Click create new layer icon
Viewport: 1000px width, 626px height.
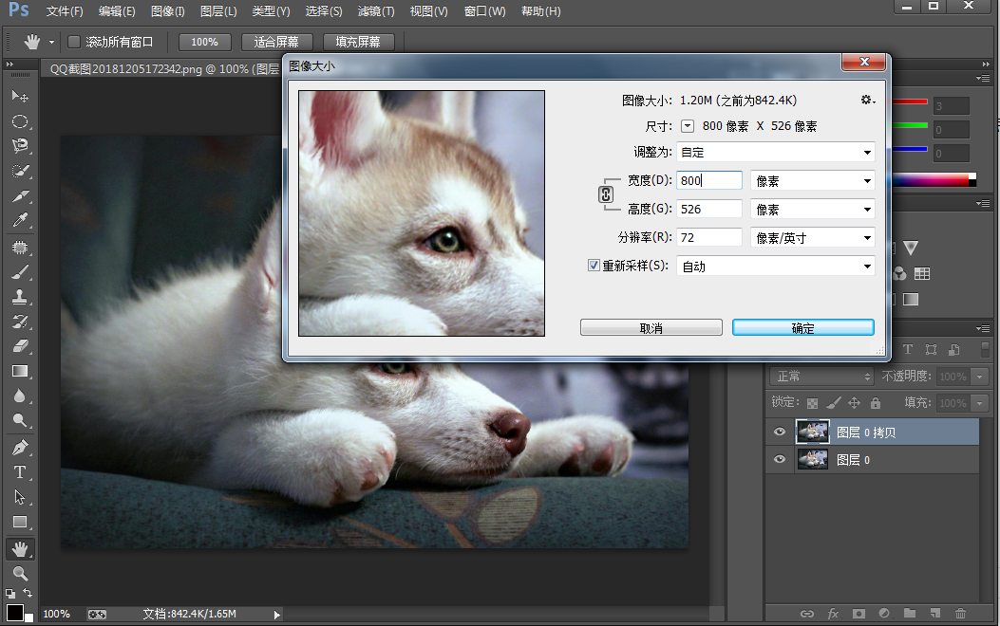coord(935,614)
